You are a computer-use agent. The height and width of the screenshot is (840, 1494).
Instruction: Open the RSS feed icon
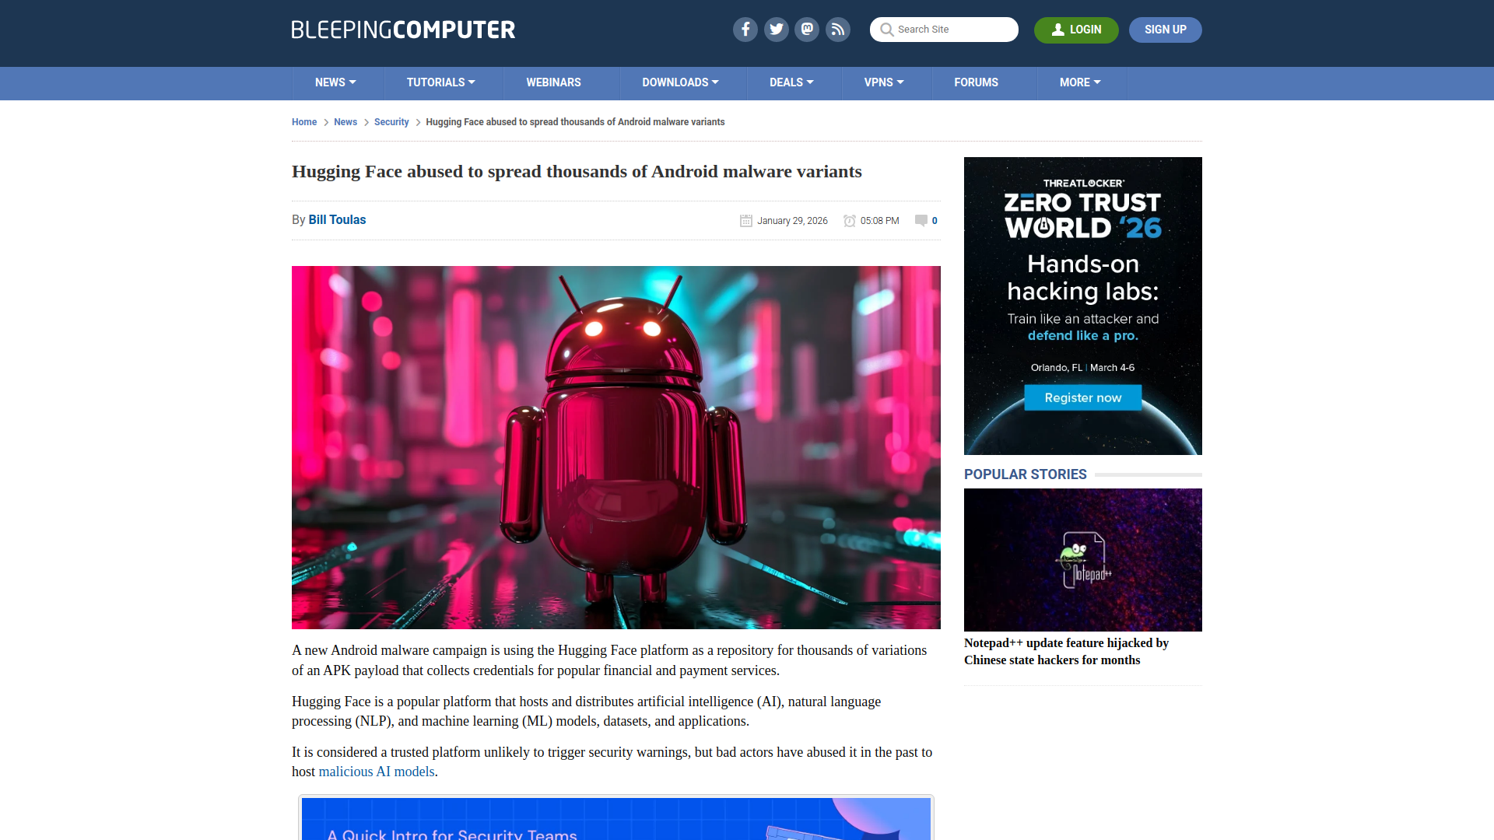(838, 30)
